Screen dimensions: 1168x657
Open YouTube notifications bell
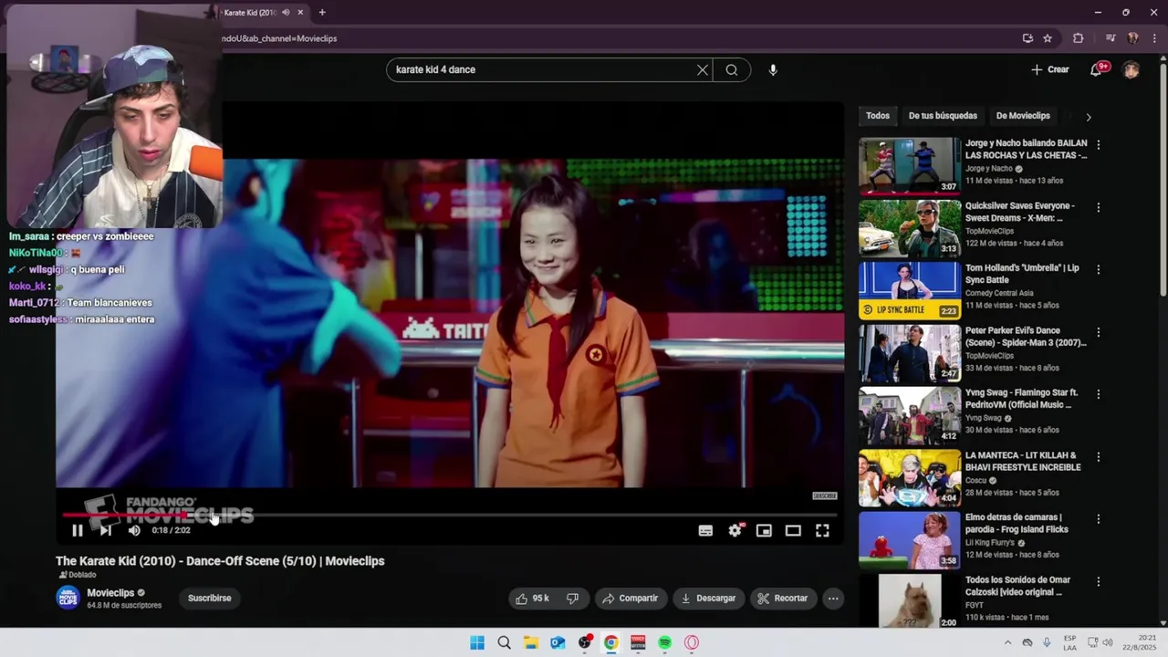1098,69
